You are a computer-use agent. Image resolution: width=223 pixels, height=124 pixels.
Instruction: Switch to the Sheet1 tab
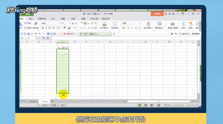click(33, 101)
